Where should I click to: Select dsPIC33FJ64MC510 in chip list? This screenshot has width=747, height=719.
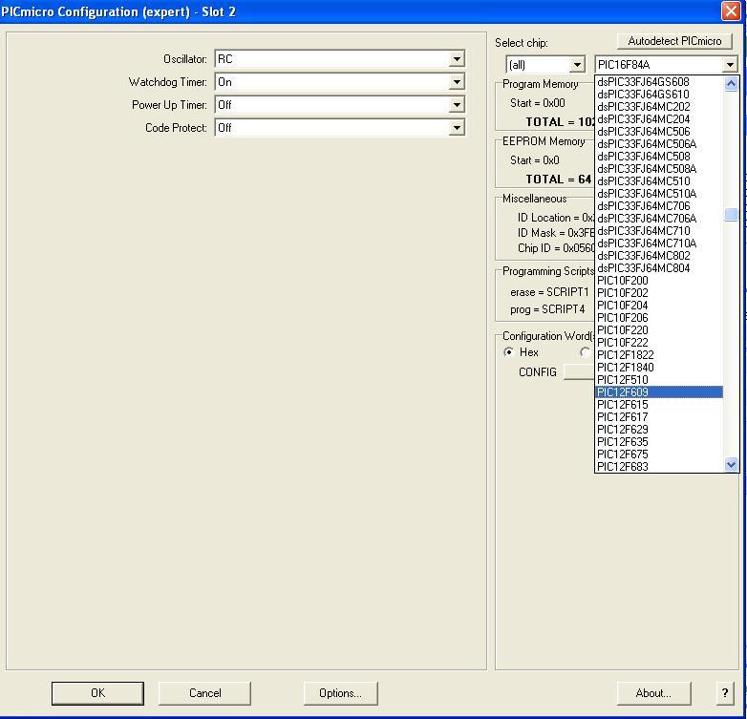[x=659, y=181]
